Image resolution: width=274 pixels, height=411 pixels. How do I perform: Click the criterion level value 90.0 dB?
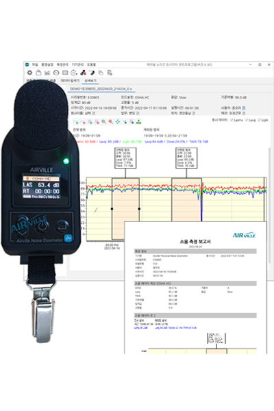click(x=240, y=97)
